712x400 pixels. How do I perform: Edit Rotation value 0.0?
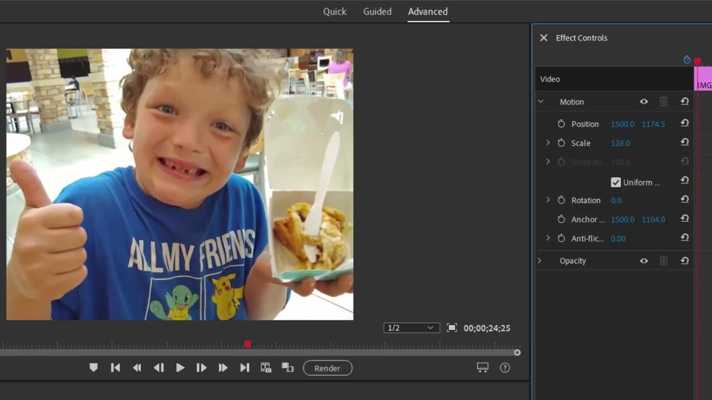(616, 200)
